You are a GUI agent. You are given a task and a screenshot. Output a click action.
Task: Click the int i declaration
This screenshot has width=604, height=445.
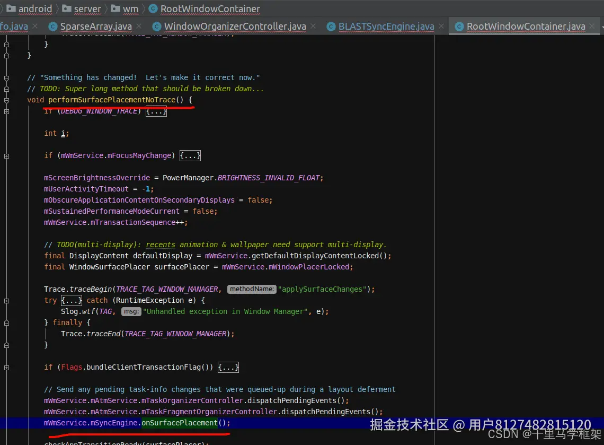tap(56, 134)
